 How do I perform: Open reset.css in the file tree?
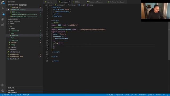click(24, 40)
